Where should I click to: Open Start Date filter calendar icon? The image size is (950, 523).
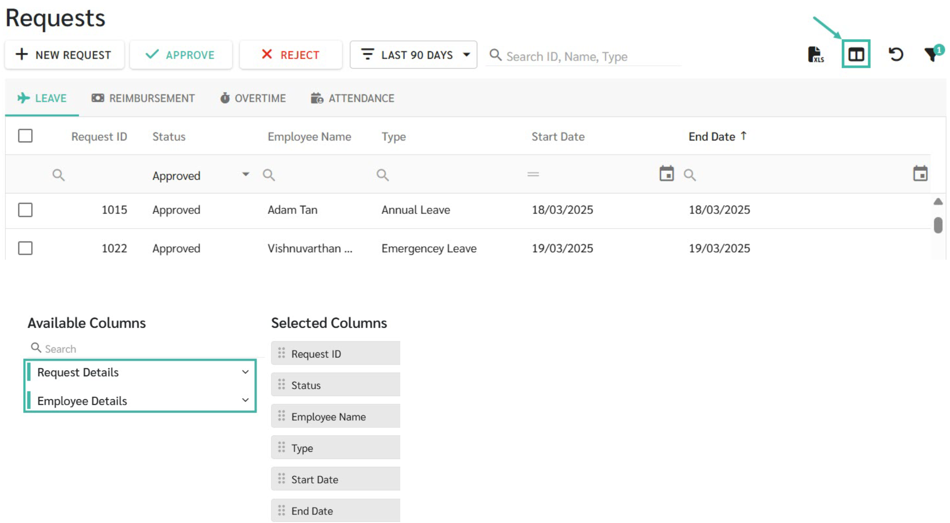(x=666, y=174)
